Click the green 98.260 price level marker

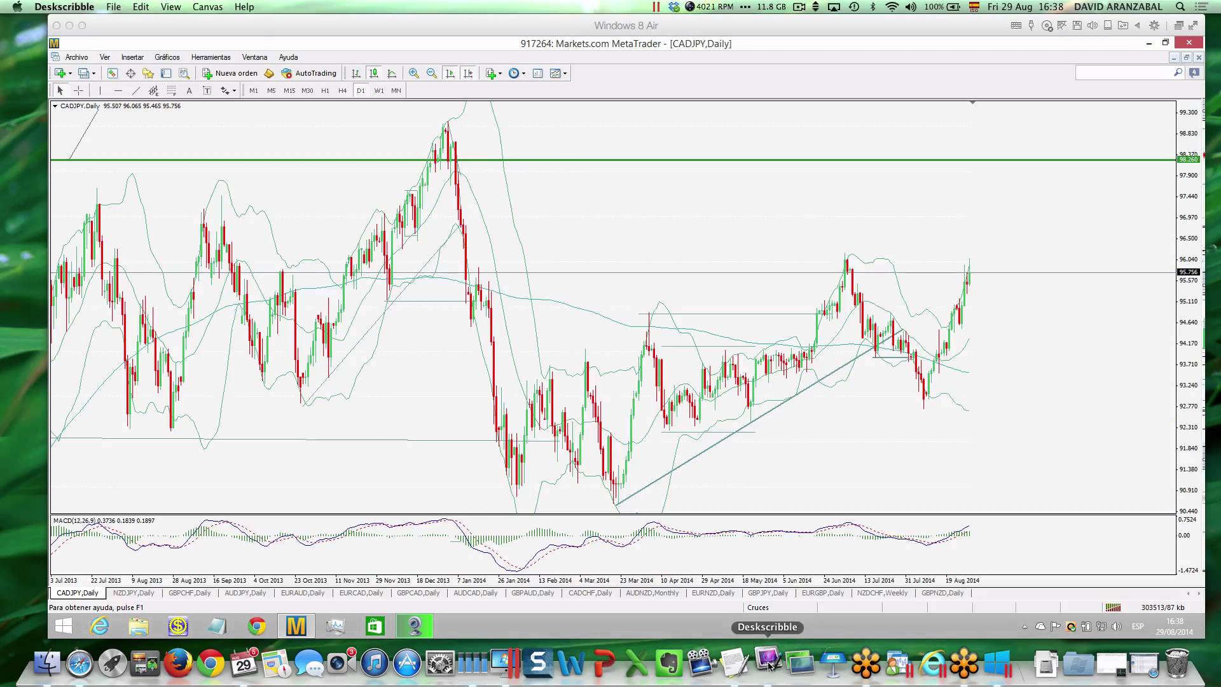point(1188,160)
